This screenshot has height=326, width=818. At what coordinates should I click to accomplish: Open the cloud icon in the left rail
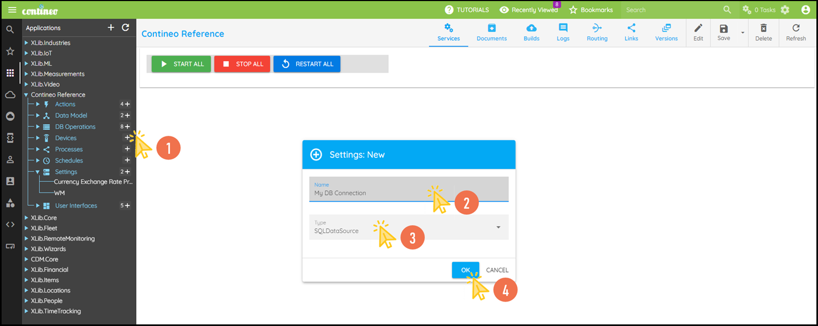pyautogui.click(x=10, y=95)
